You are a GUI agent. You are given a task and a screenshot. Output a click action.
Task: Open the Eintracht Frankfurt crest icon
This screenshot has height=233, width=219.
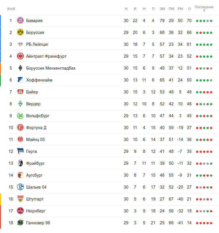(x=20, y=56)
